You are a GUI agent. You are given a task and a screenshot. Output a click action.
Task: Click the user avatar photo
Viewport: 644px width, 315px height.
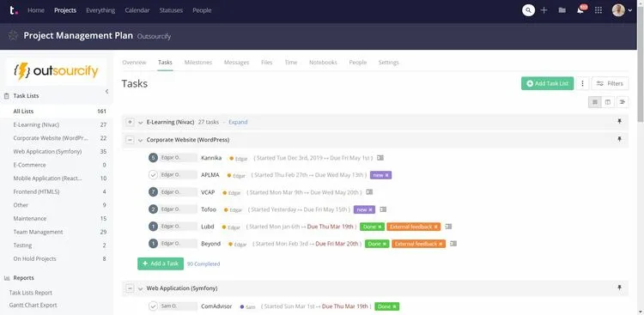[x=618, y=10]
